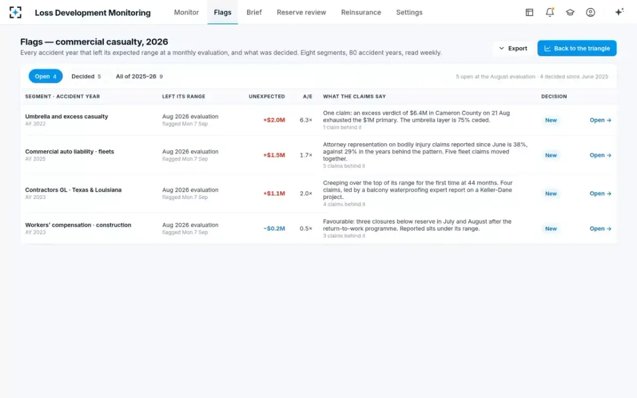Select the All of 2025–26 filter

coord(139,76)
